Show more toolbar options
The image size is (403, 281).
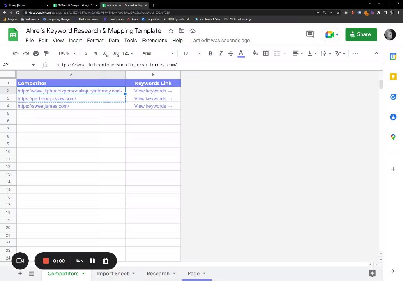(x=355, y=53)
